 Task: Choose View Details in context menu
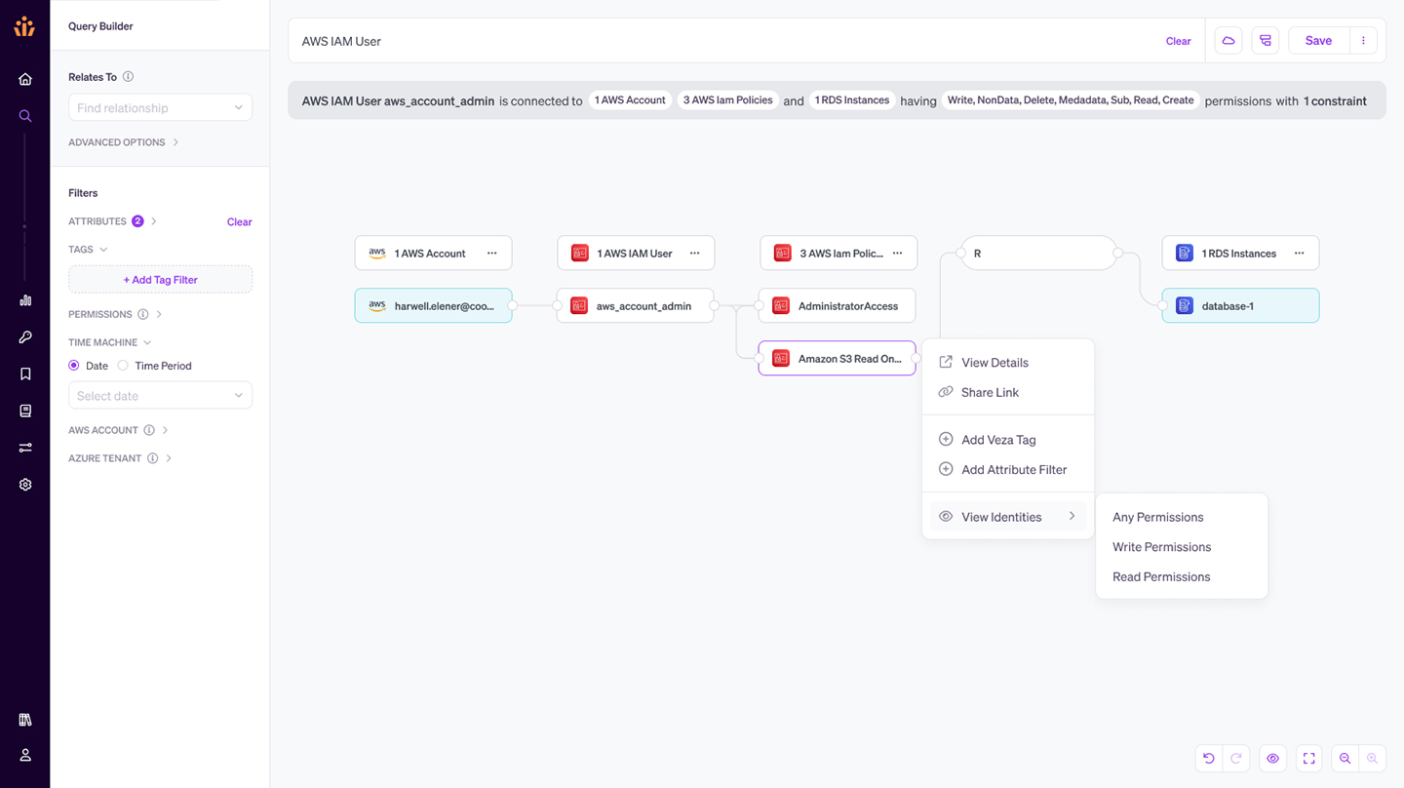coord(1008,363)
